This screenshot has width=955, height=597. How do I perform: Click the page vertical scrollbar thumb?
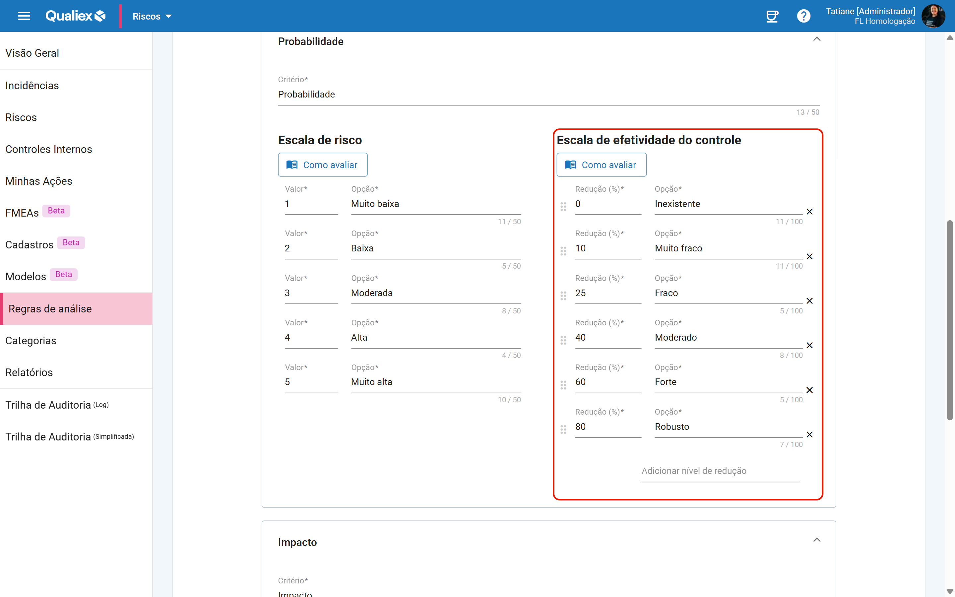tap(949, 320)
